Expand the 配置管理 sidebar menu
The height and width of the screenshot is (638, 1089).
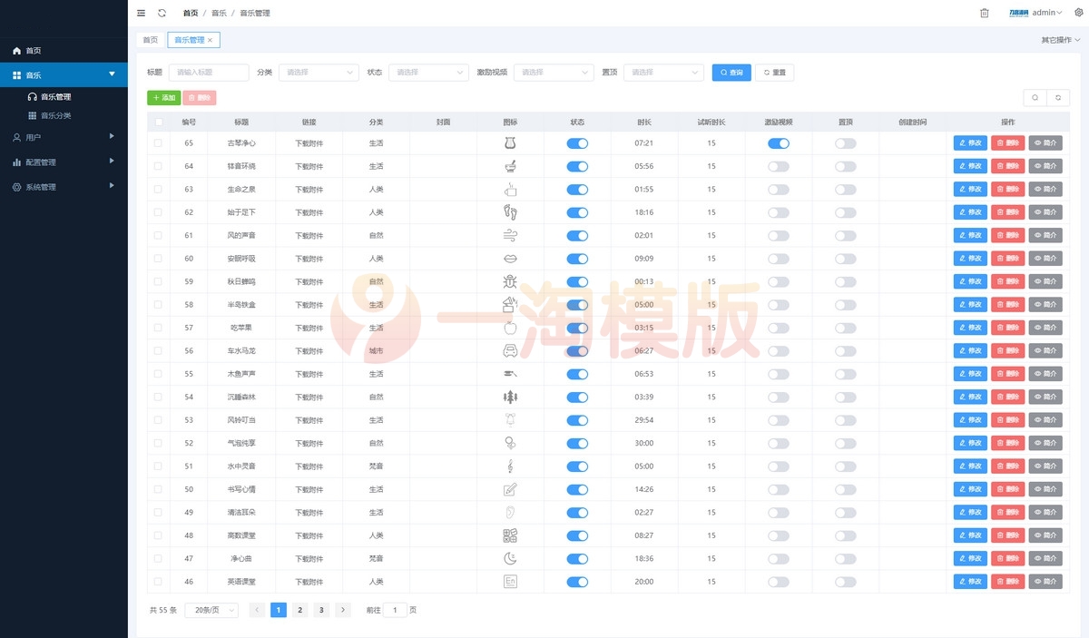tap(64, 162)
